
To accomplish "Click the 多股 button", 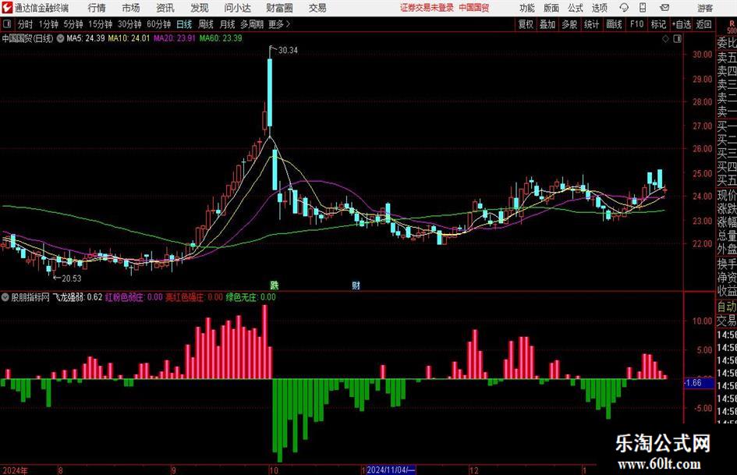I will tap(569, 24).
